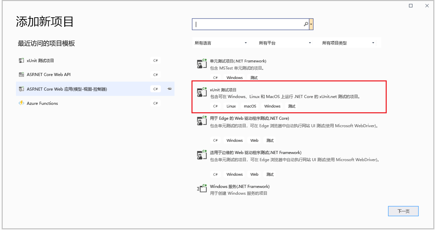Click the Windows 服务 template icon

point(202,189)
